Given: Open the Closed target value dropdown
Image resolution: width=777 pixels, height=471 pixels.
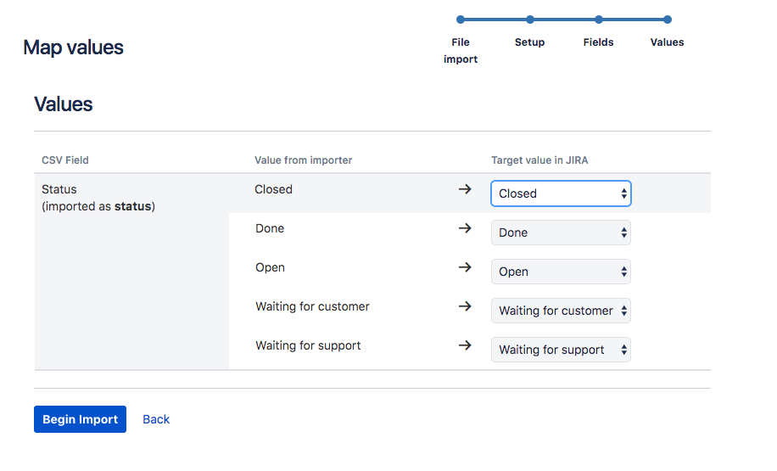Looking at the screenshot, I should 561,193.
